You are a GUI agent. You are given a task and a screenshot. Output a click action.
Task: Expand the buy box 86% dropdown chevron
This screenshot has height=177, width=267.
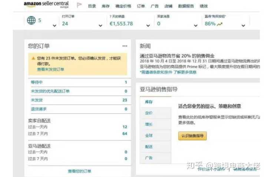(x=243, y=25)
